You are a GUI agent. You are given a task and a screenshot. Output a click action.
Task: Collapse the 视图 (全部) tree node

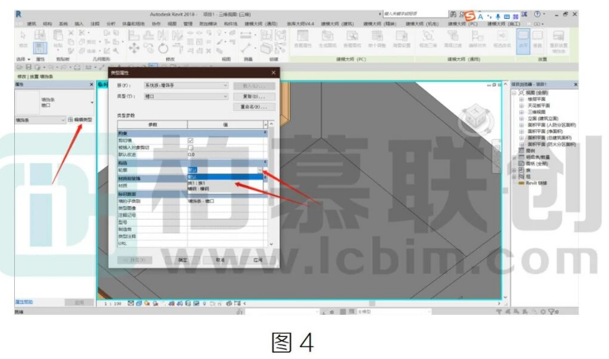click(x=514, y=93)
